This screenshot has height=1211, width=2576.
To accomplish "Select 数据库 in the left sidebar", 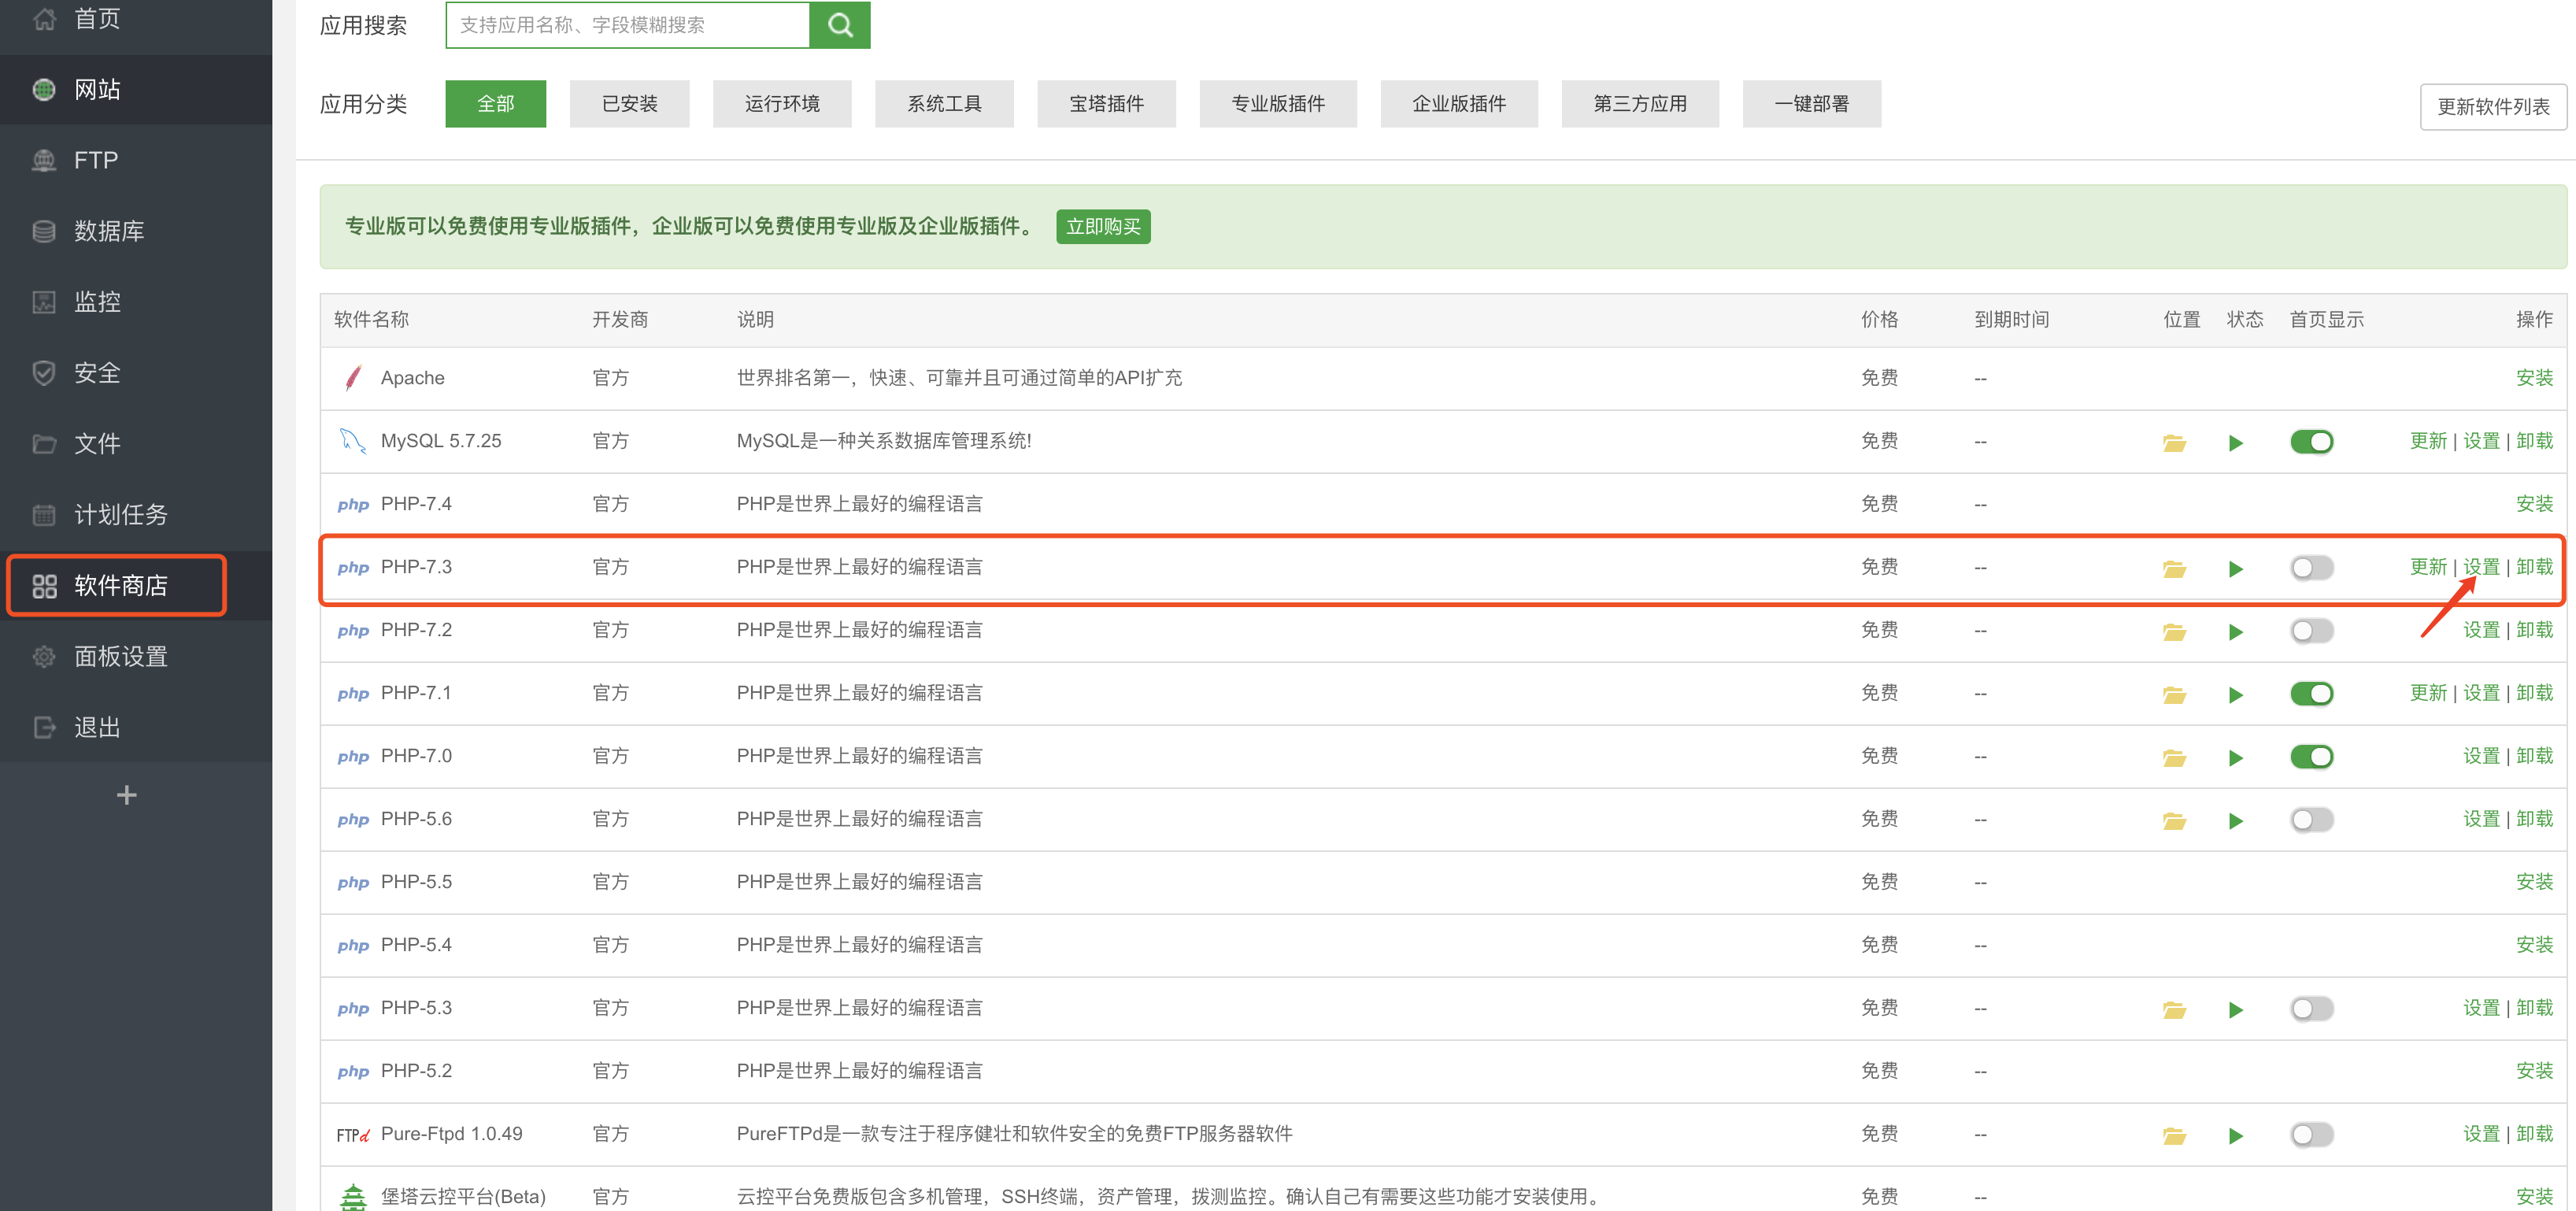I will coord(110,231).
